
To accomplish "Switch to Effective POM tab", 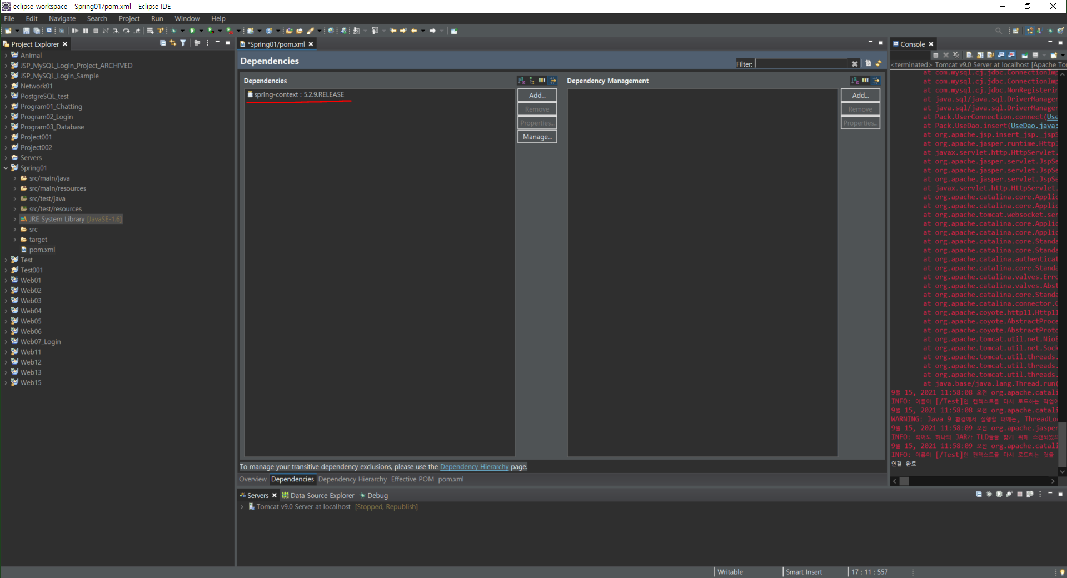I will [x=412, y=479].
